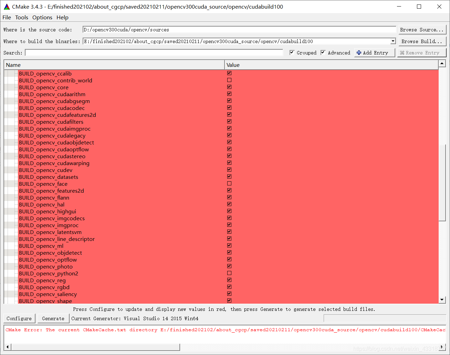Uncheck BUILD_opencv_cudaarithm checkbox
This screenshot has width=450, height=355.
[x=229, y=94]
